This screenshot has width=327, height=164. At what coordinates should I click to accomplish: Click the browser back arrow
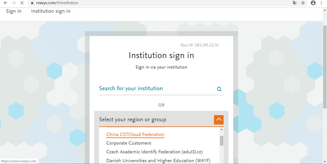5,3
